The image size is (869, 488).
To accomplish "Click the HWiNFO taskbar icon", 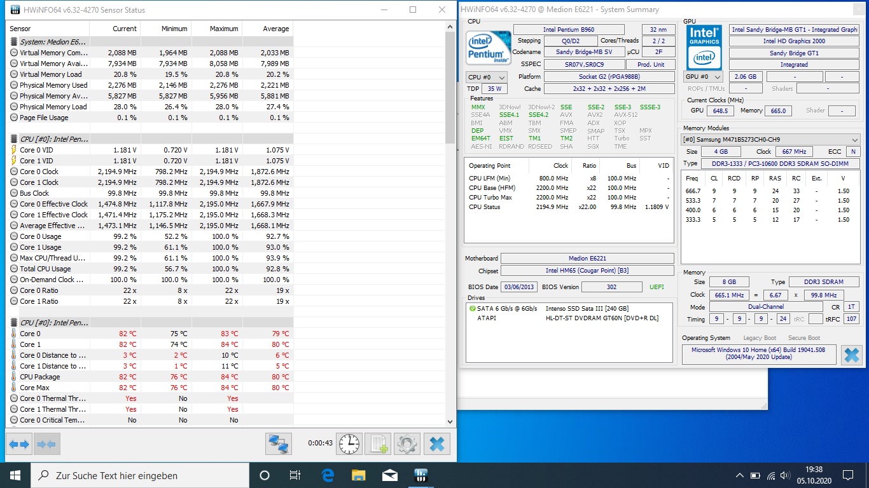I will point(421,475).
